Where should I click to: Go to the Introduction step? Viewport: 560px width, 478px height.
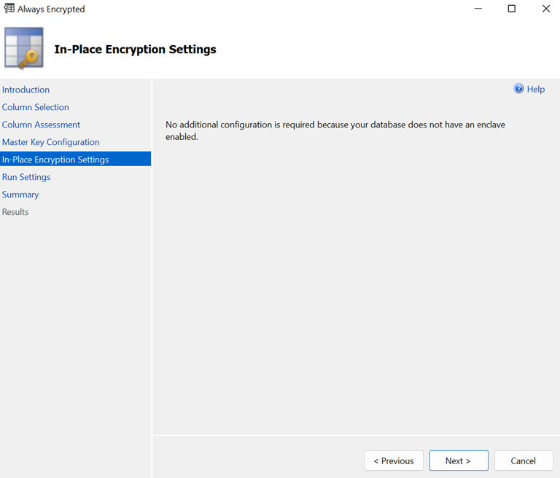click(x=26, y=90)
